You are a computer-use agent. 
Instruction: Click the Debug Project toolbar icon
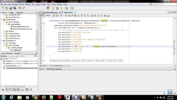(67, 8)
